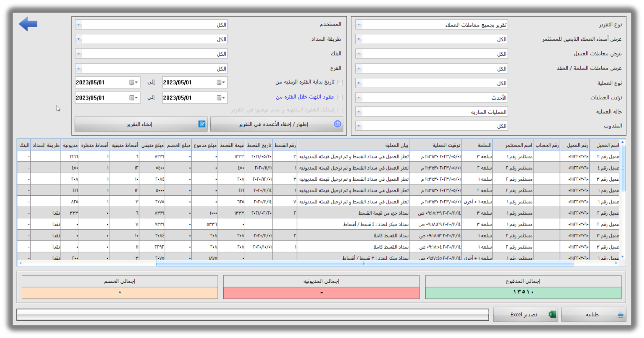This screenshot has height=338, width=644.
Task: Click the 'البنك' table column header
Action: [x=24, y=146]
